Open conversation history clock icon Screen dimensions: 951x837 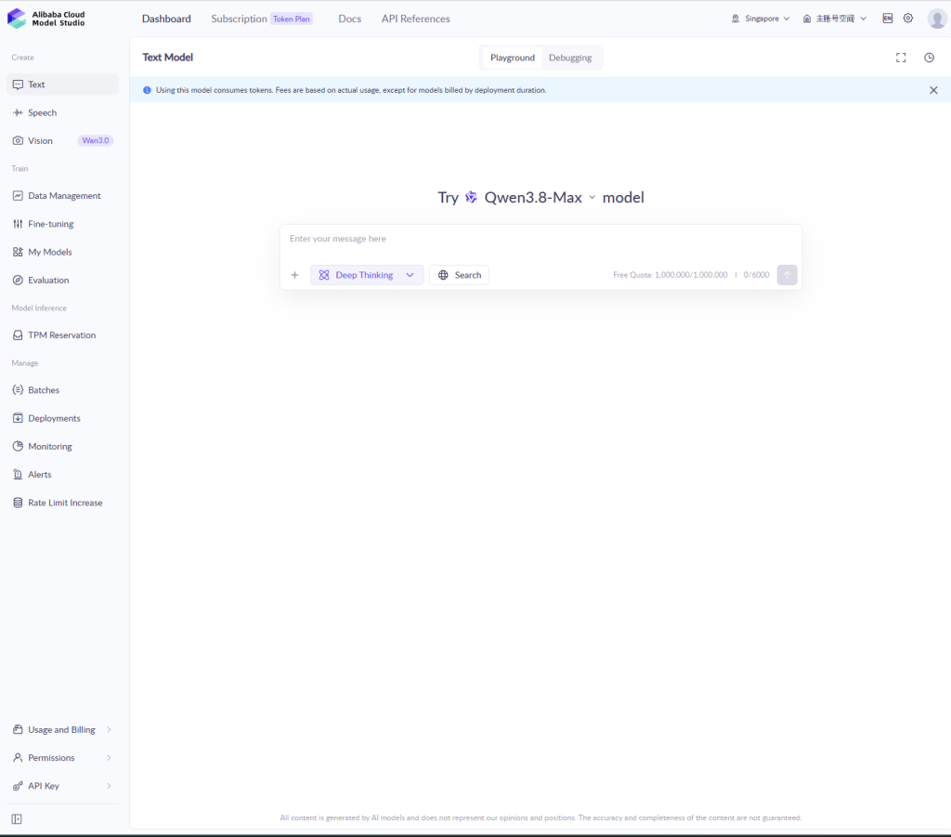click(929, 58)
